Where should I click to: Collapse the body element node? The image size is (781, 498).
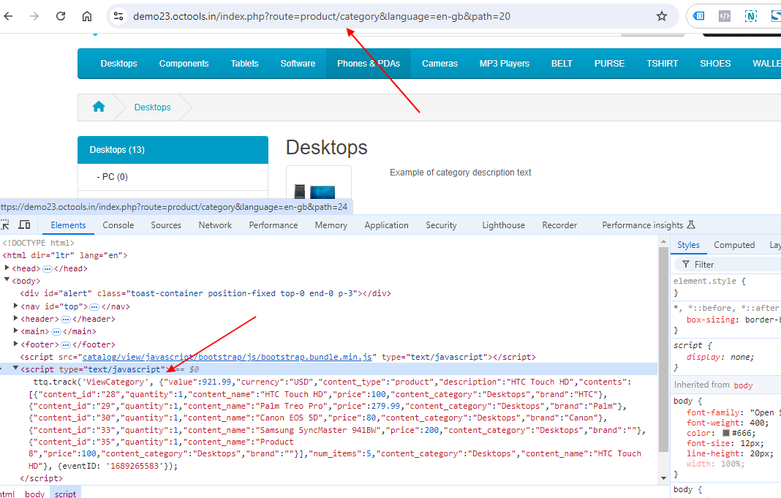[x=7, y=280]
